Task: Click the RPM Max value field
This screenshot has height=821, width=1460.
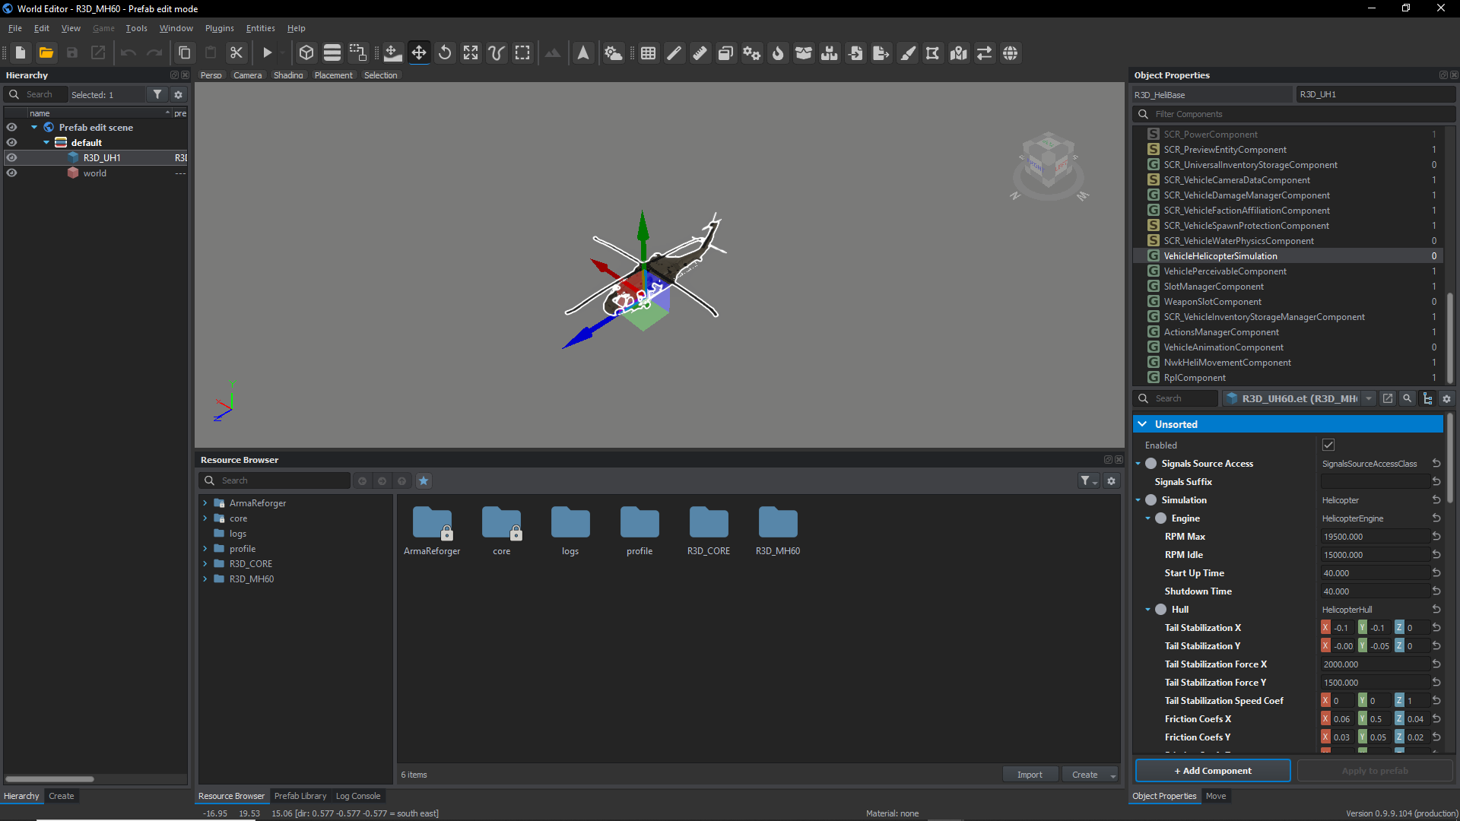Action: 1373,537
